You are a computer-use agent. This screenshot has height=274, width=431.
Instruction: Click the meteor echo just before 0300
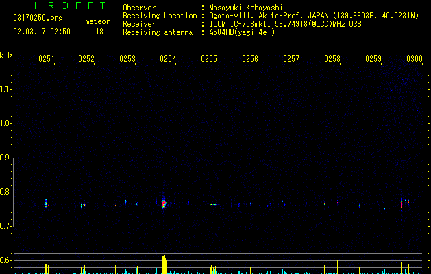(x=402, y=204)
